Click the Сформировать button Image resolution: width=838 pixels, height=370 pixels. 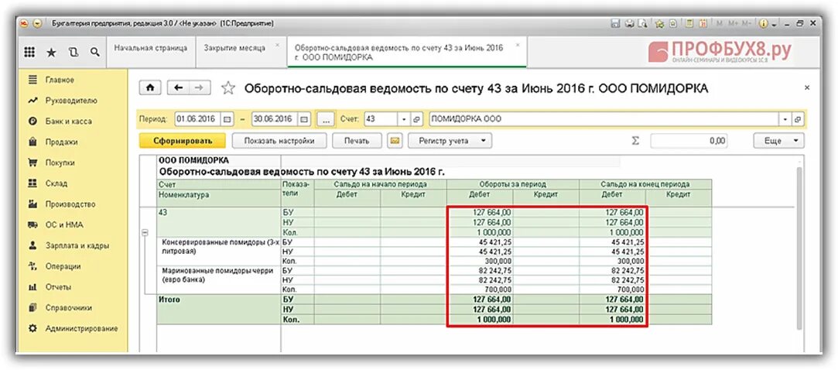tap(183, 141)
